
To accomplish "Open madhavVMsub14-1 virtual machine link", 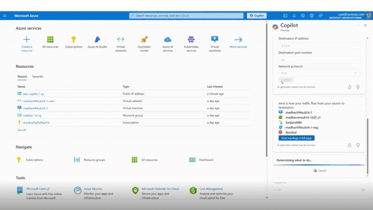I will 35,108.
